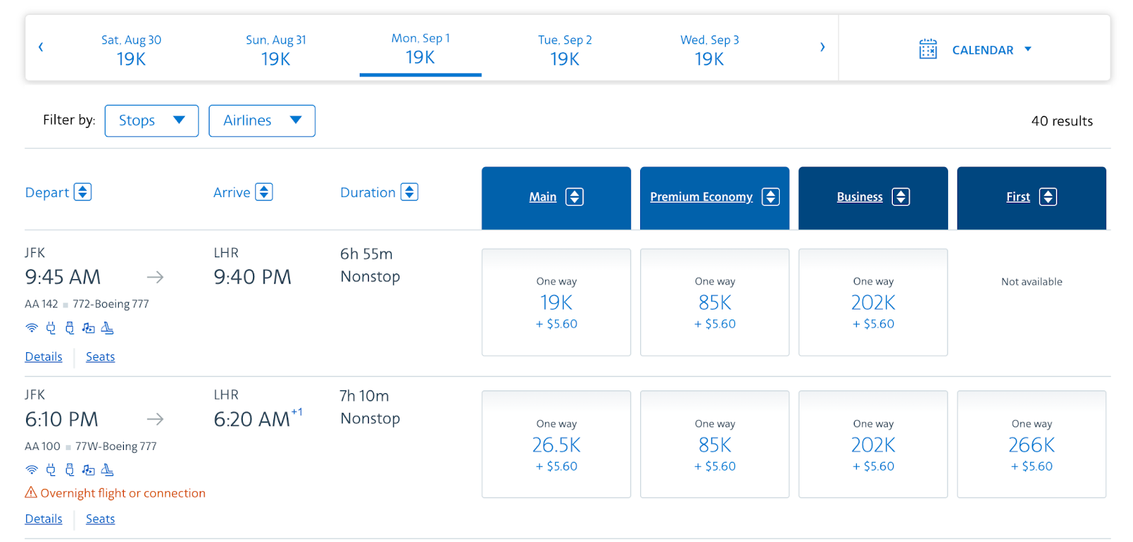Click entertainment icon for AA 100

(89, 470)
